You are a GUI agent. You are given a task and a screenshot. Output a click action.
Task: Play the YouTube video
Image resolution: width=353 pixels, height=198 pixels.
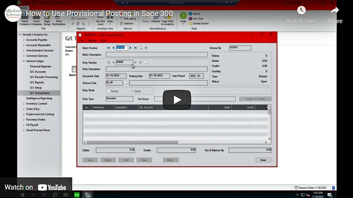pos(177,100)
